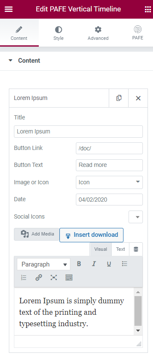
Task: Open the hamburger menu icon
Action: [x=8, y=9]
